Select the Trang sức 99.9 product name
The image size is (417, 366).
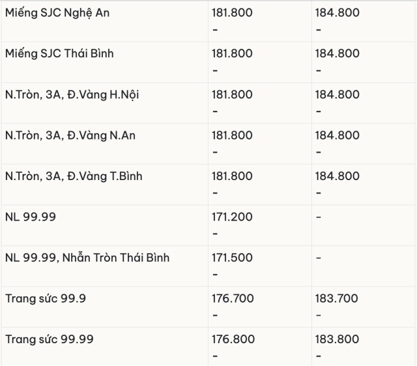[x=46, y=299]
